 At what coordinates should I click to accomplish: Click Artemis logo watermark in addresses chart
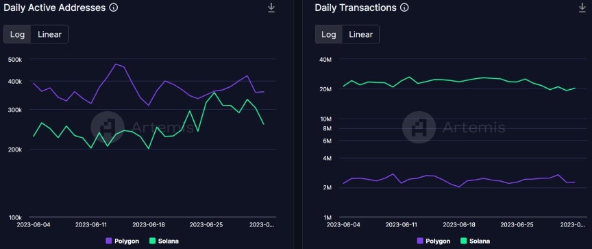108,128
